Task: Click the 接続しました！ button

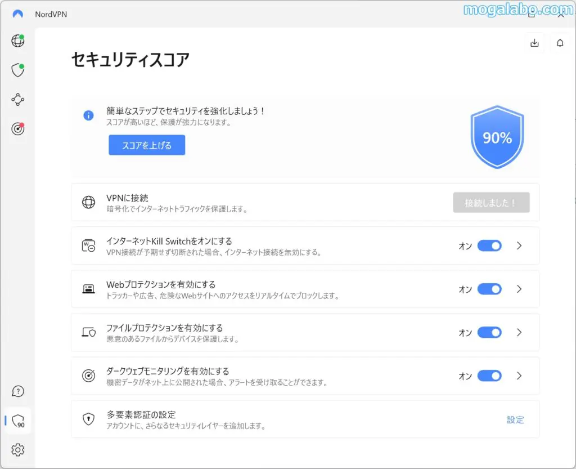Action: pos(491,203)
